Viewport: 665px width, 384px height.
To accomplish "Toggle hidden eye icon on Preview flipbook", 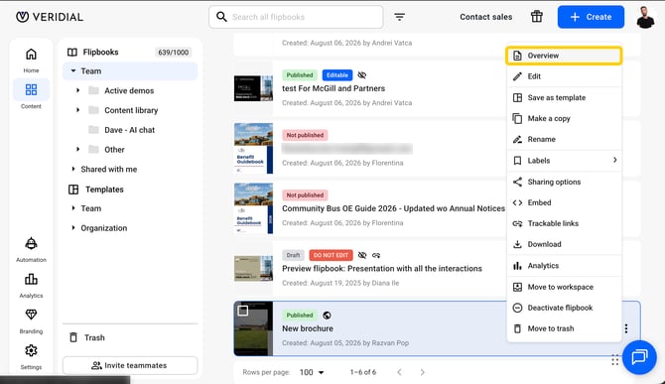I will [362, 255].
